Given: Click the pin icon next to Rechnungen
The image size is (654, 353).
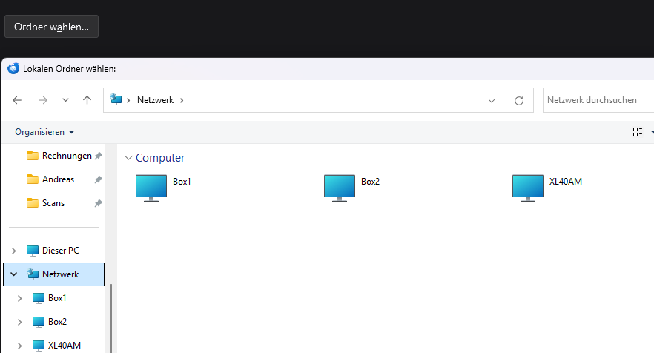Looking at the screenshot, I should (98, 156).
